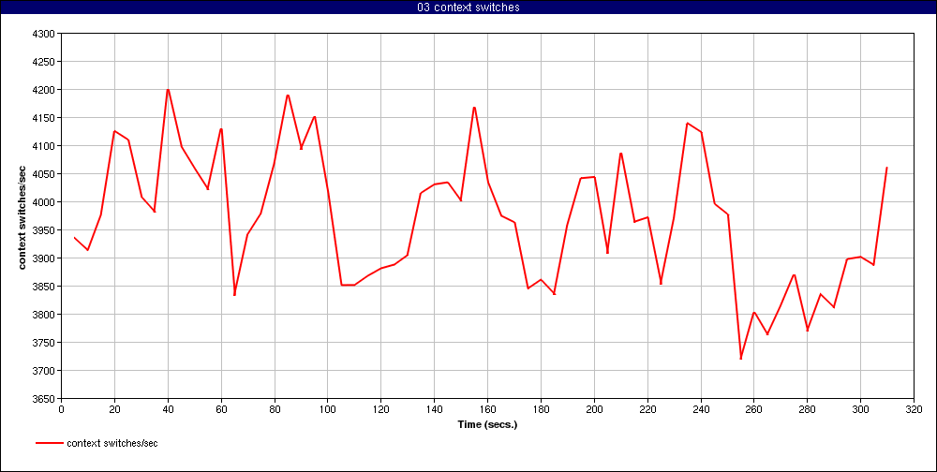Viewport: 937px width, 472px height.
Task: Click the line's final point at 310 seconds
Action: [x=886, y=168]
